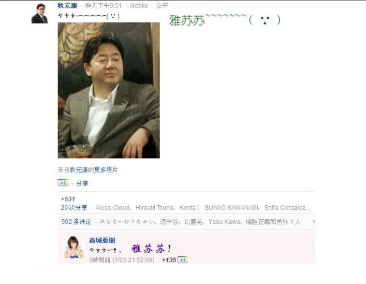
Task: Click the 公开 visibility label
Action: point(162,6)
